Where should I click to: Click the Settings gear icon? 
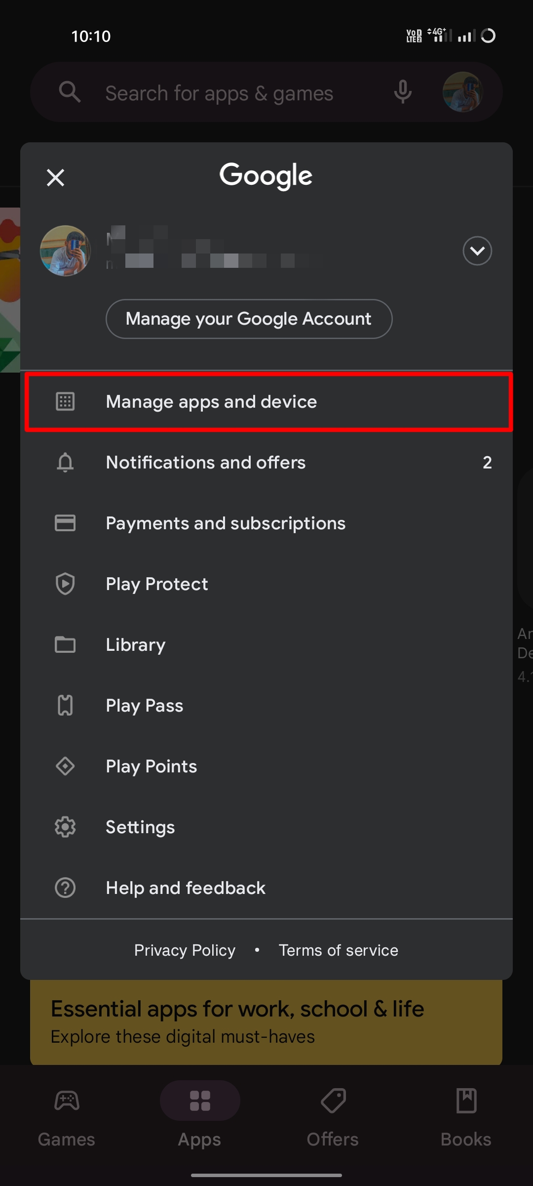point(65,827)
